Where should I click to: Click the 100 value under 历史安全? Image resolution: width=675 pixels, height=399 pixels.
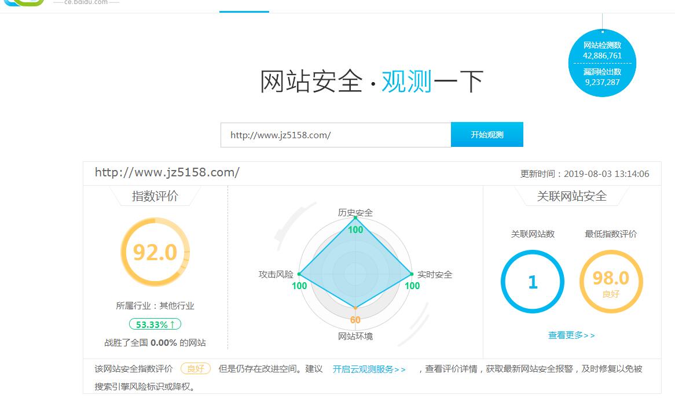(355, 230)
